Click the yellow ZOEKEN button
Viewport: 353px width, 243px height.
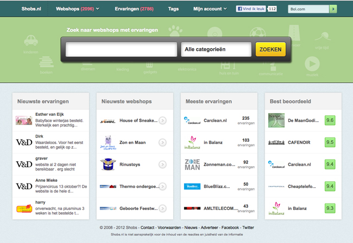coord(270,49)
